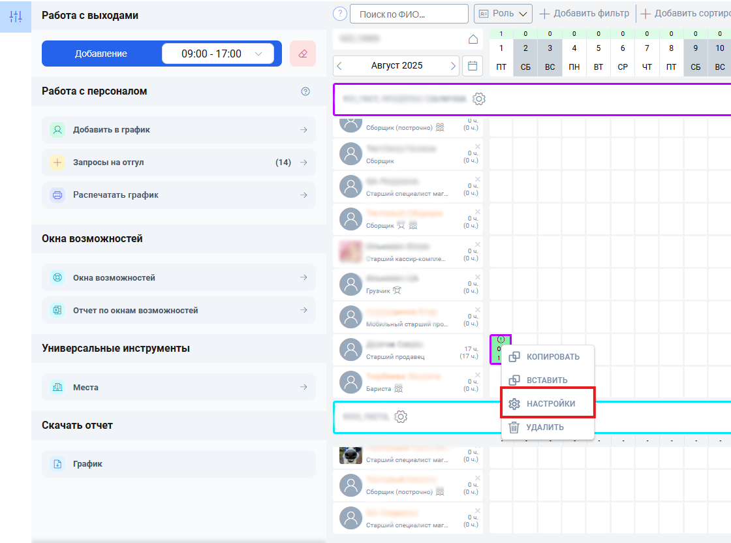Click the 17 ч. hours total
This screenshot has height=543, width=731.
(x=471, y=349)
